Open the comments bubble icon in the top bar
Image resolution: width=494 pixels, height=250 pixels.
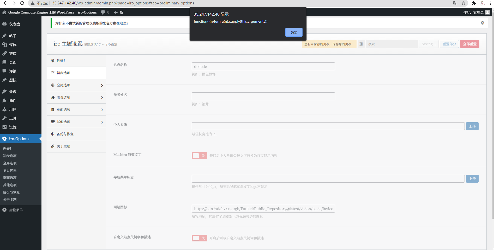pos(103,12)
